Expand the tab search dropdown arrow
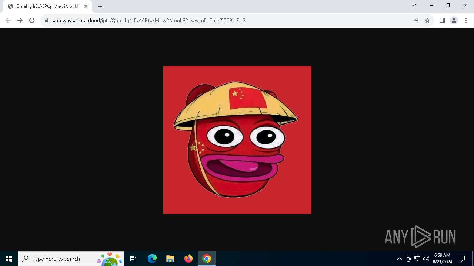This screenshot has width=474, height=266. pos(414,5)
